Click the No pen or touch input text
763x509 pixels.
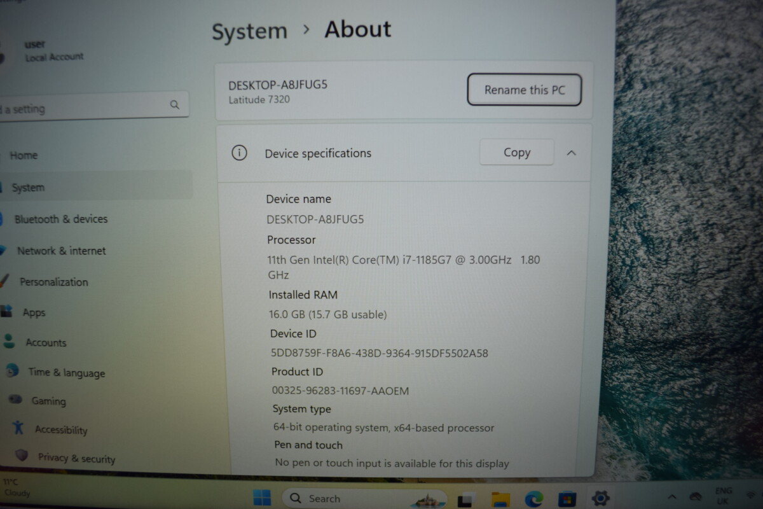click(x=392, y=463)
